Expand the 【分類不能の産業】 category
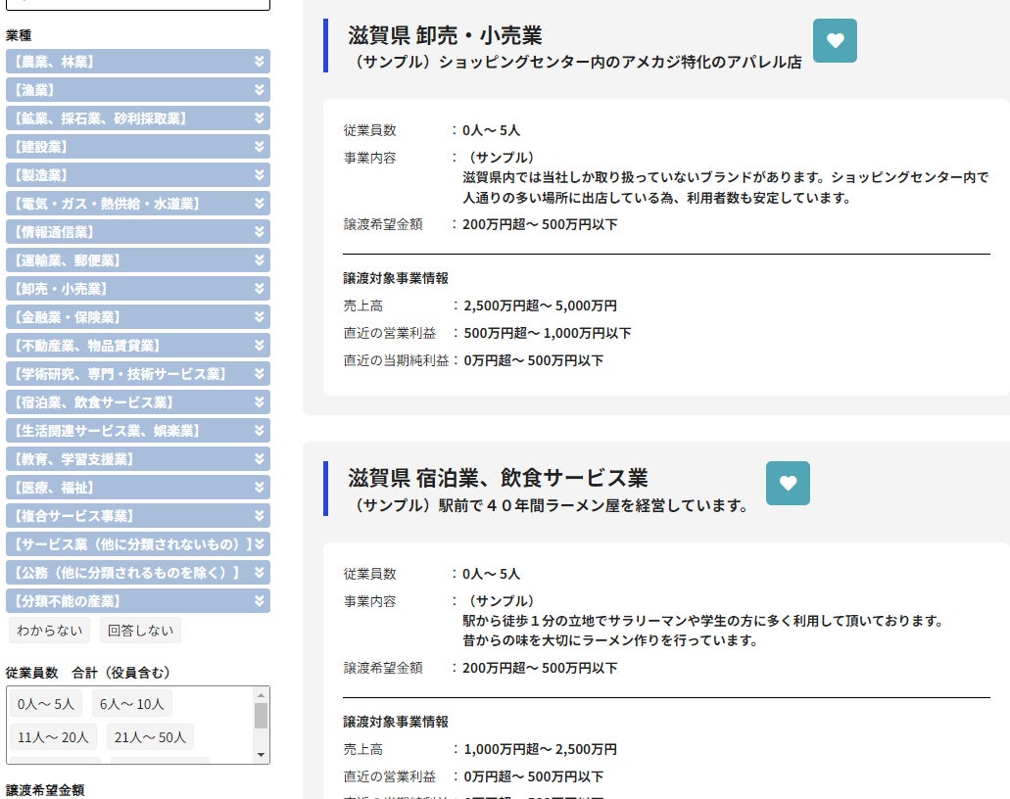 pyautogui.click(x=138, y=601)
